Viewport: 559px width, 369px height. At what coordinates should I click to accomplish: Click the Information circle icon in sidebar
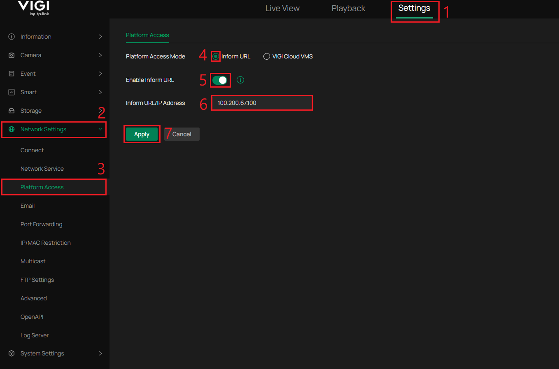point(11,37)
